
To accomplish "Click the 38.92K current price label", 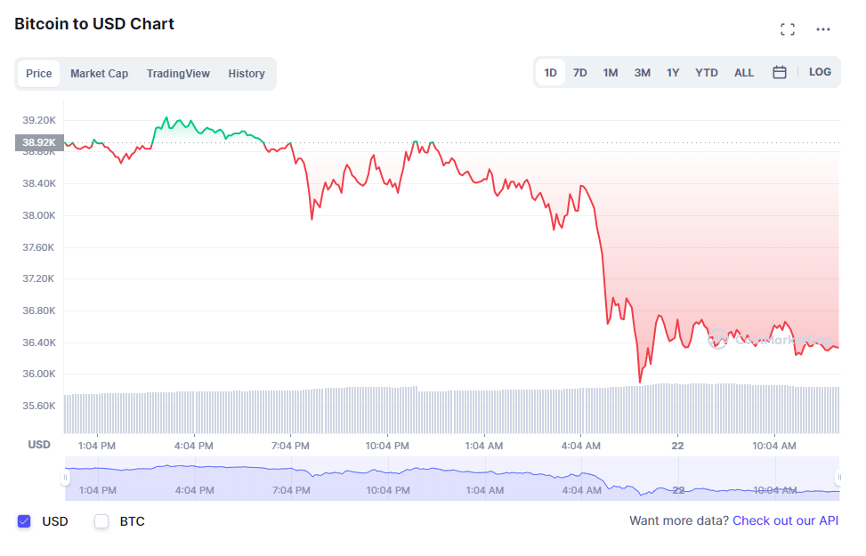I will click(x=39, y=142).
